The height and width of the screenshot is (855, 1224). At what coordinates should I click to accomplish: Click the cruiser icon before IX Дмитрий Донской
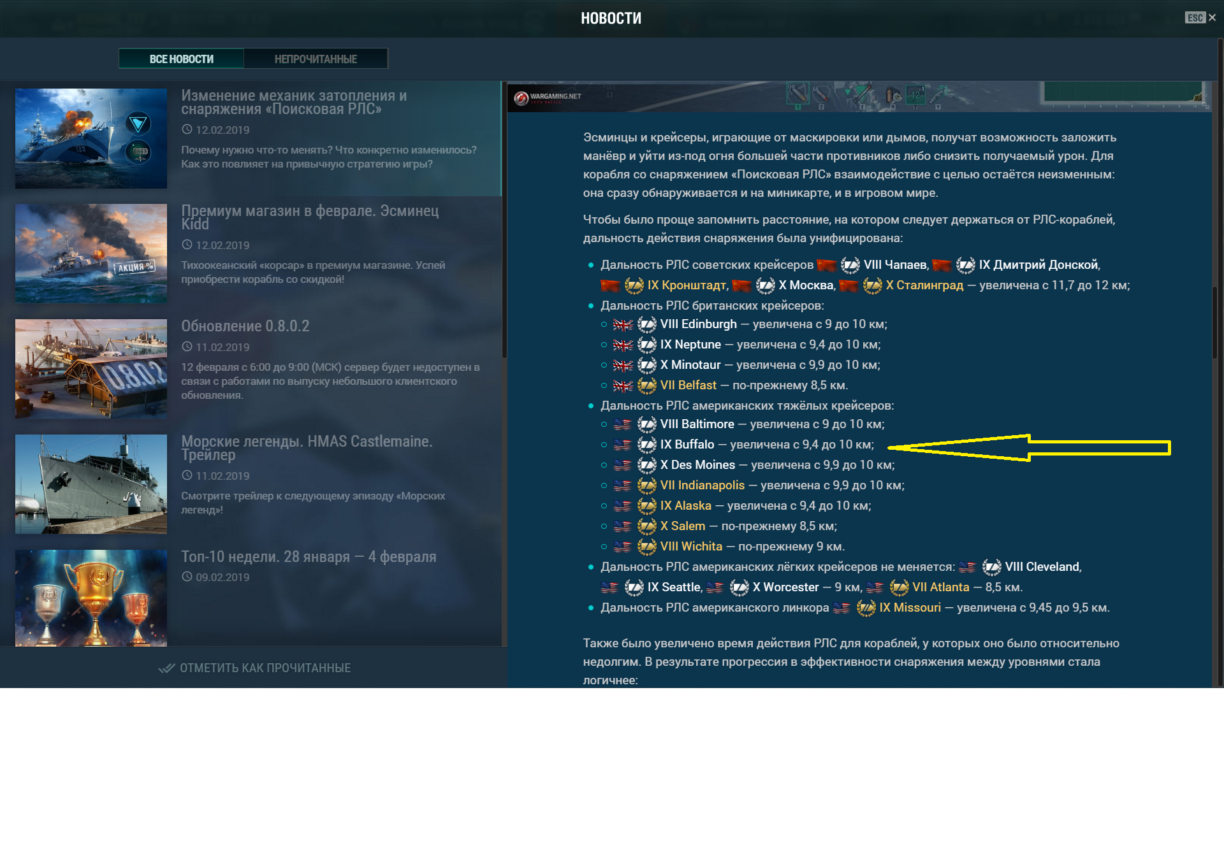click(965, 265)
